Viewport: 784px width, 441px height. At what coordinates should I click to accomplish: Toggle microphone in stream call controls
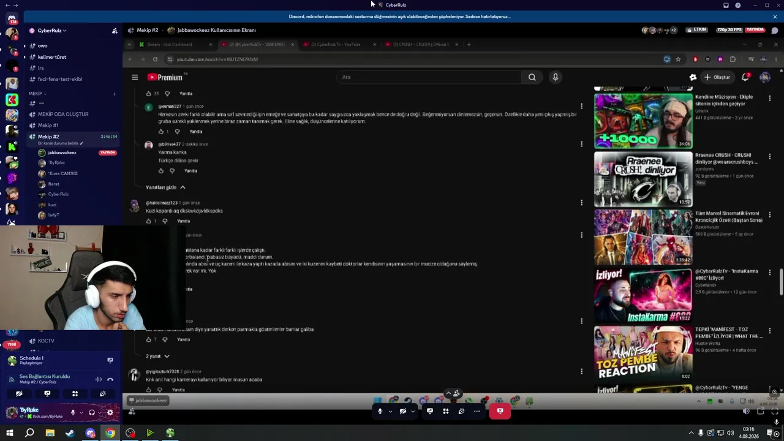coord(380,411)
